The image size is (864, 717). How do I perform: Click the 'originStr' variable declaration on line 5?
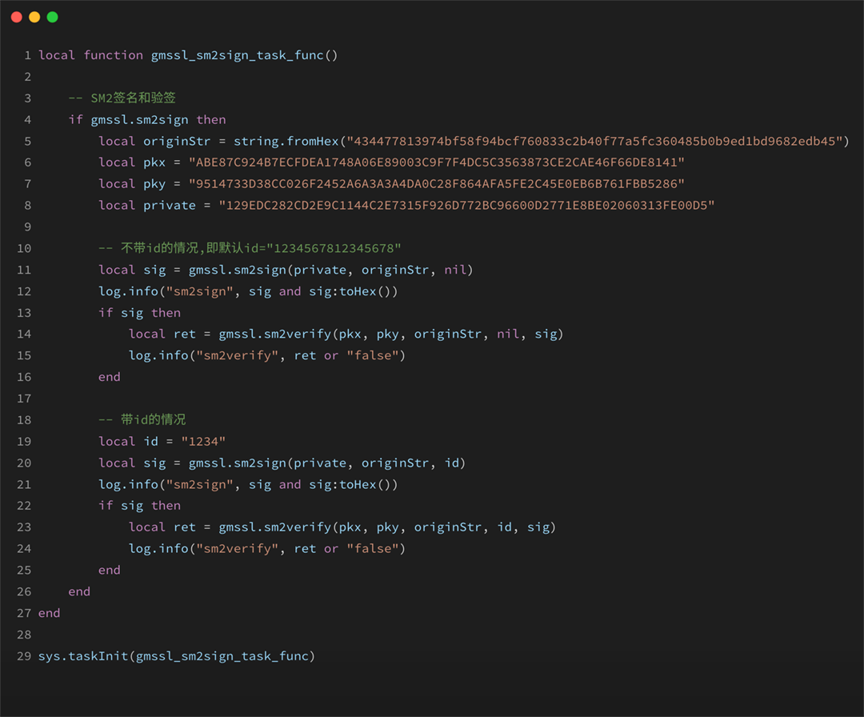177,141
